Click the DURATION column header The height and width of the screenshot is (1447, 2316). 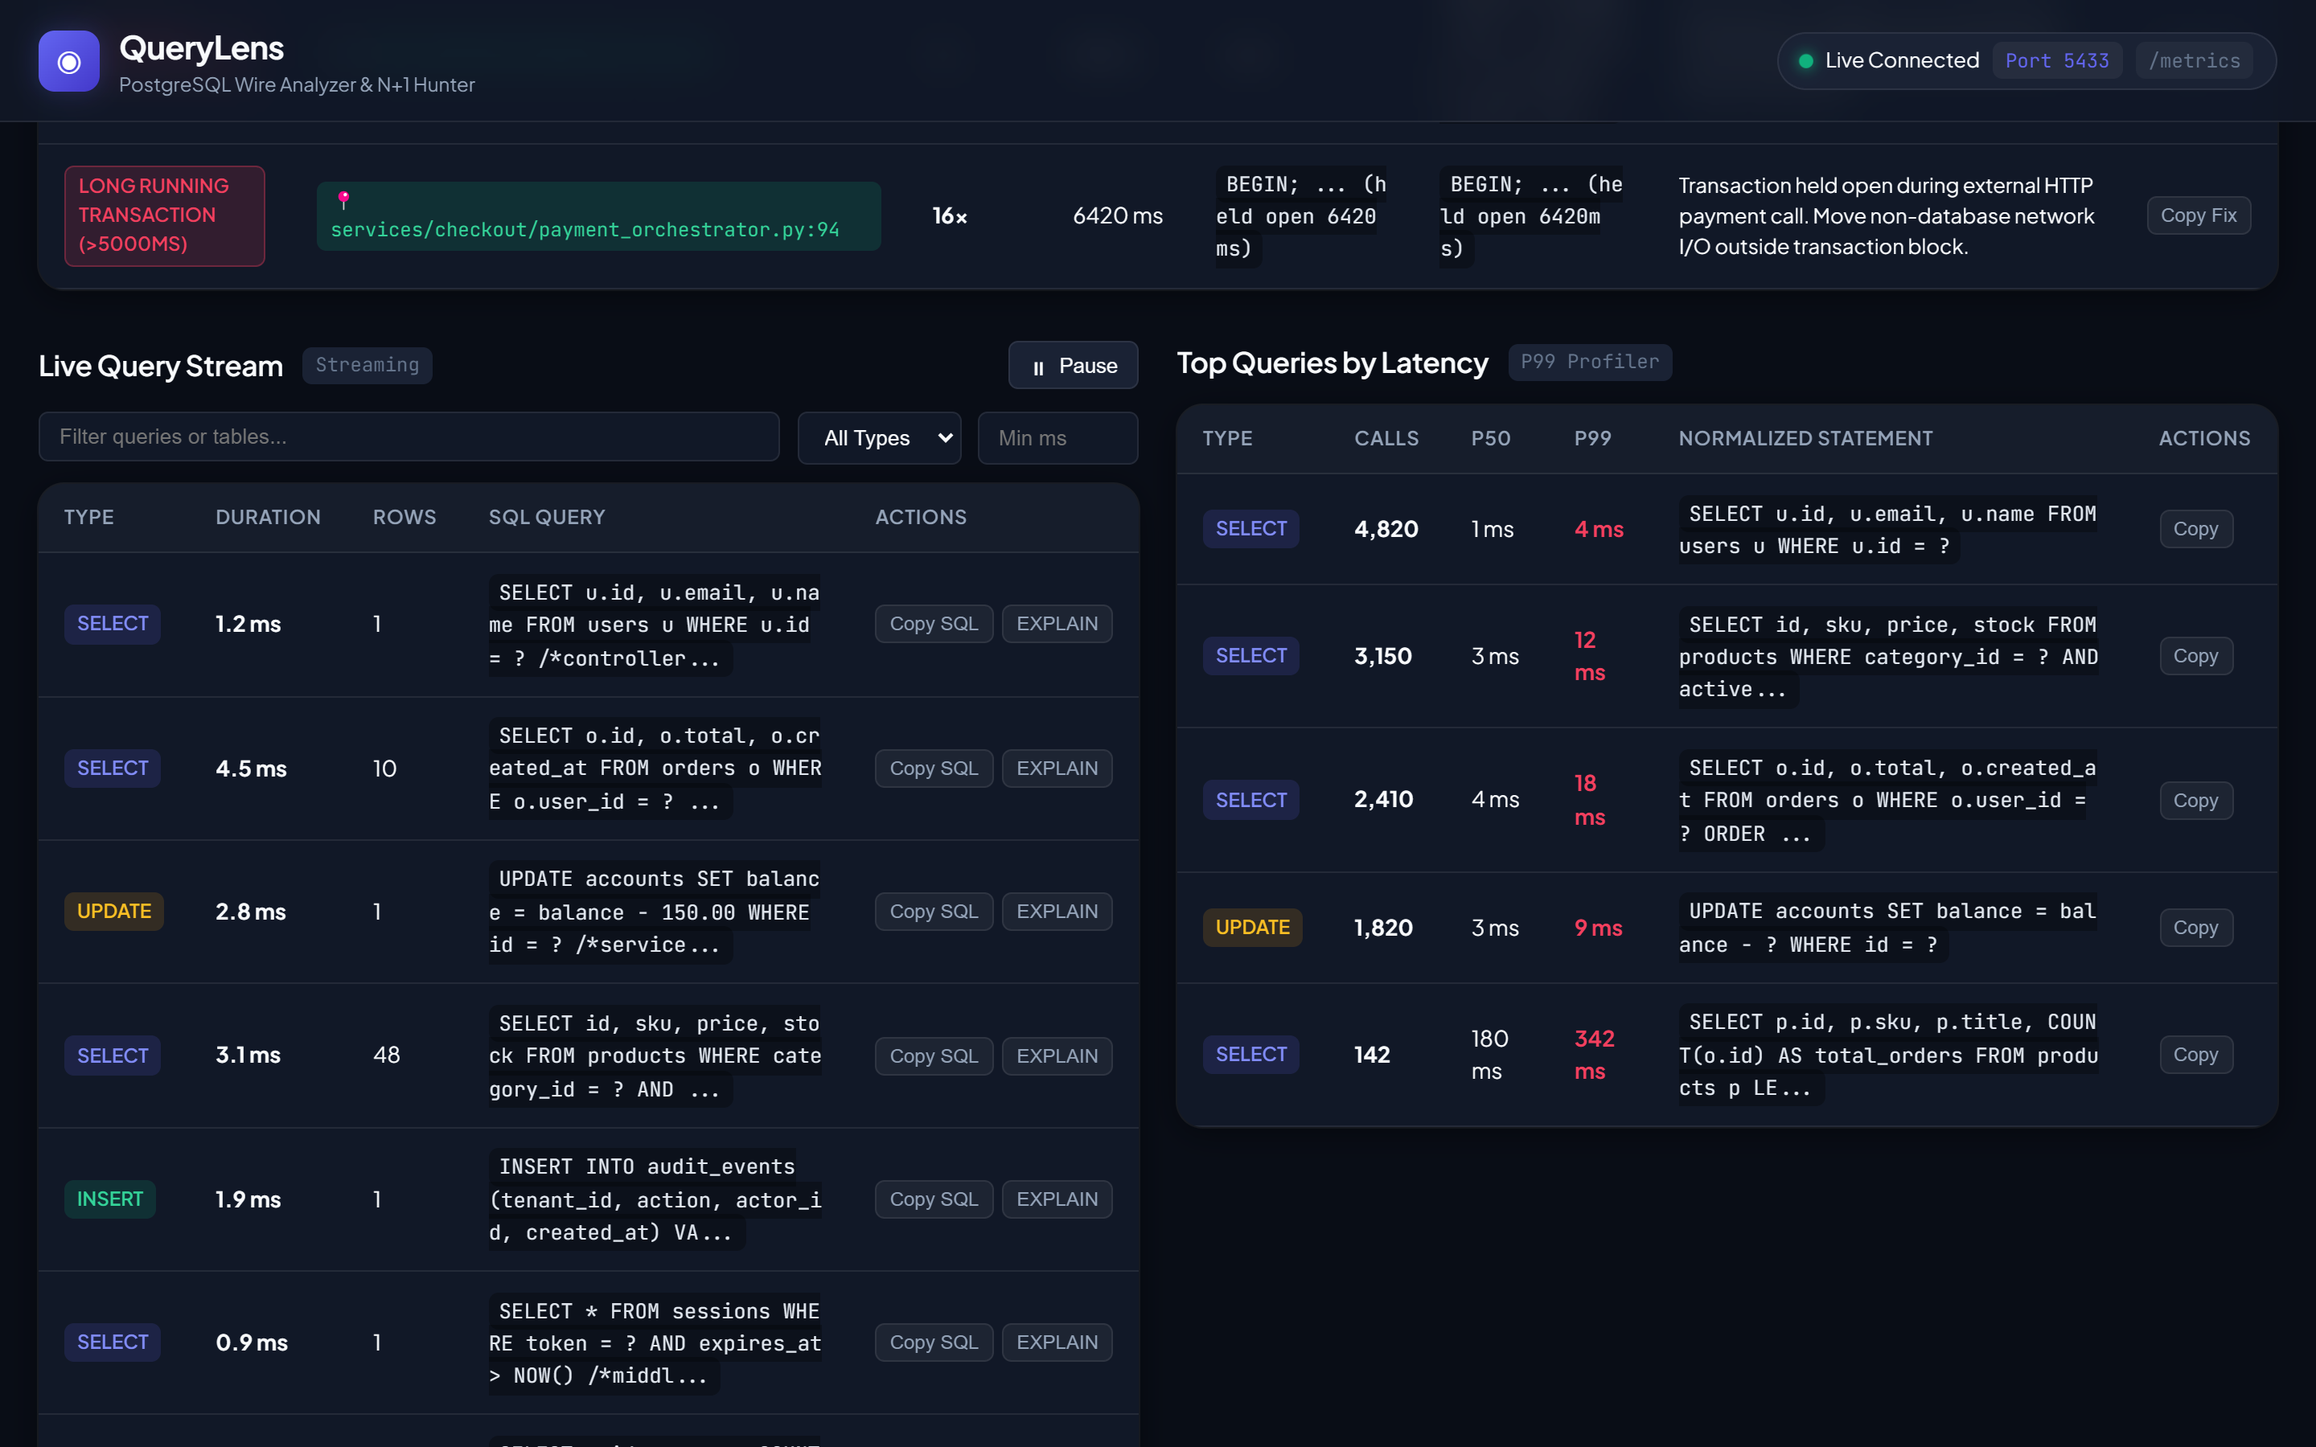(x=268, y=517)
